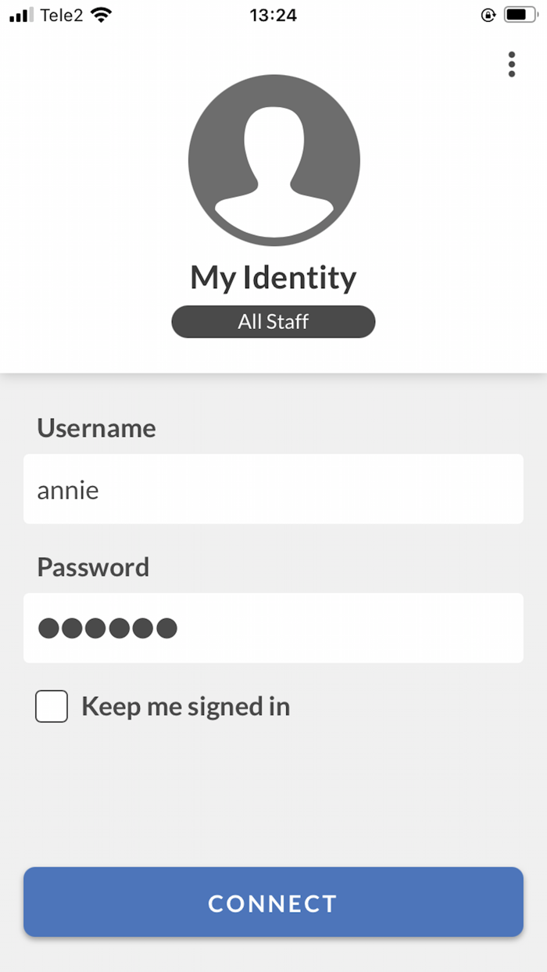Tap the Username field label
Viewport: 547px width, 972px height.
(x=96, y=428)
